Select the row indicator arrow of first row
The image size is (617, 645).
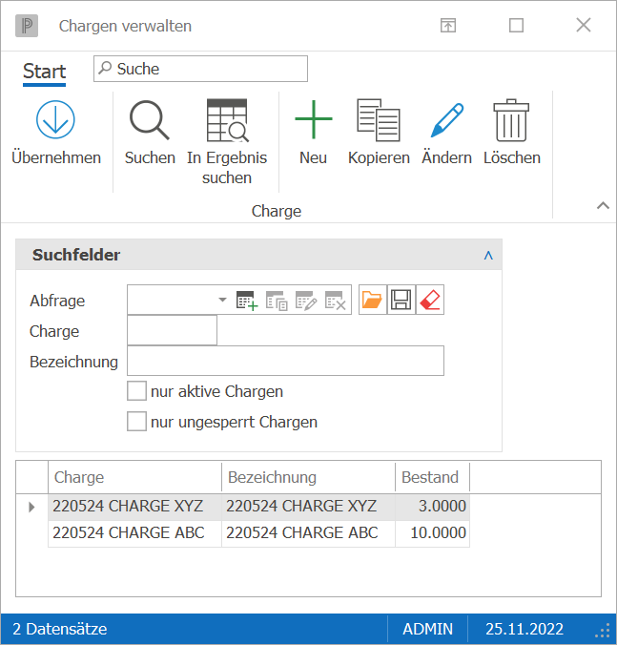pyautogui.click(x=31, y=507)
